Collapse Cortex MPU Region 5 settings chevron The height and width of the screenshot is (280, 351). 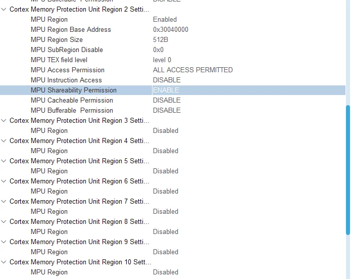[4, 161]
